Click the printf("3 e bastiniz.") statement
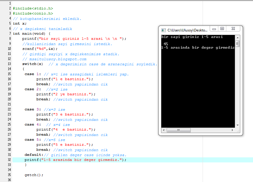253x182 pixels. tap(65, 115)
